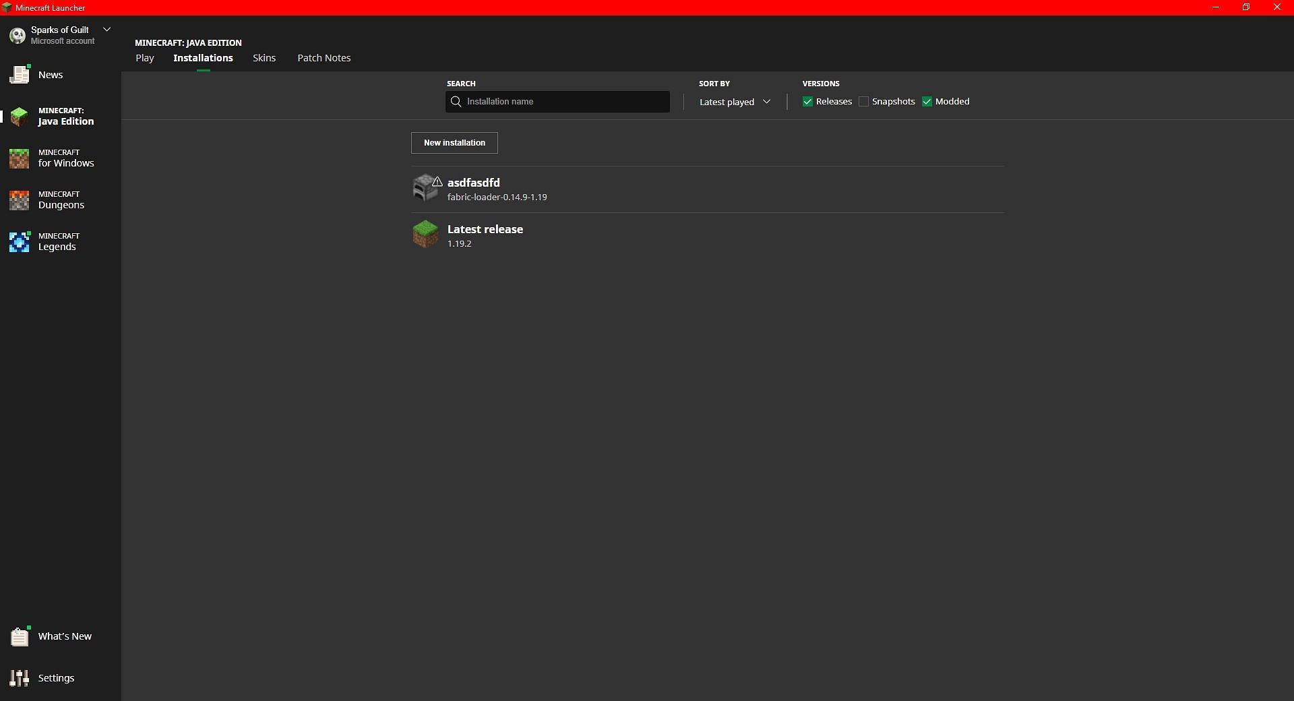Click the grass block icon of Latest release
The width and height of the screenshot is (1294, 701).
tap(425, 235)
